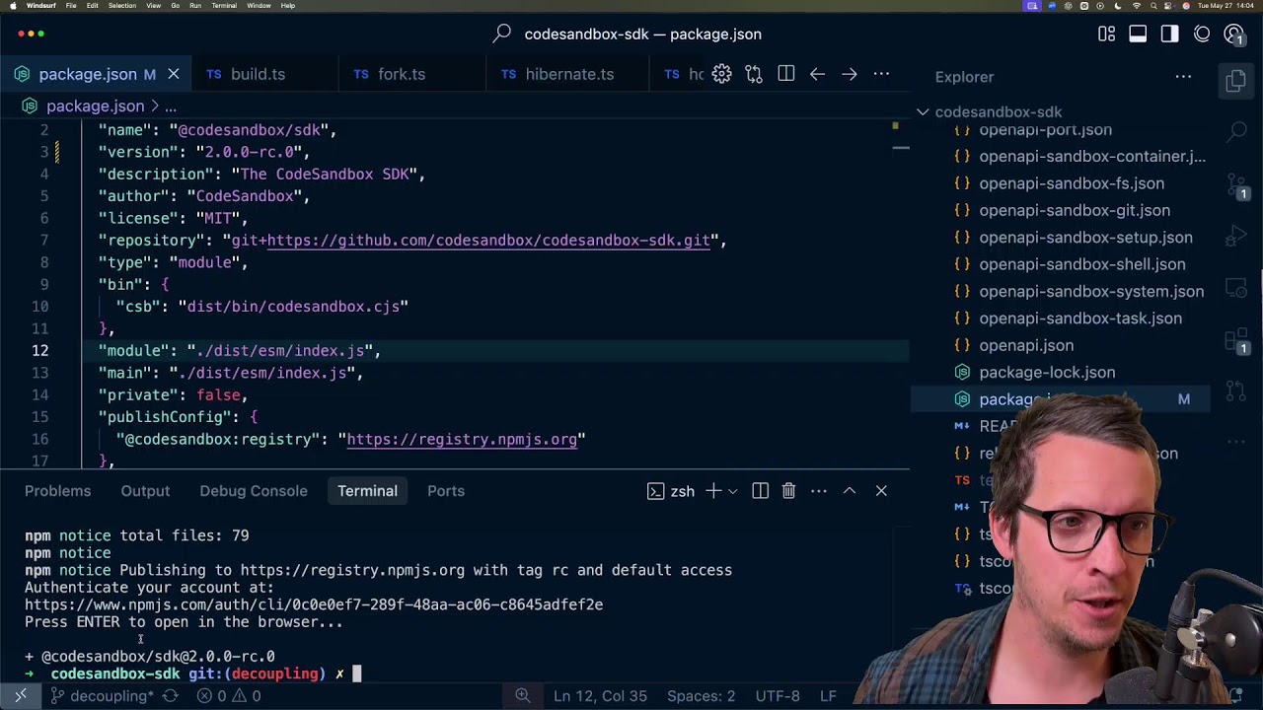Switch to the hibernate.ts tab

tap(569, 74)
